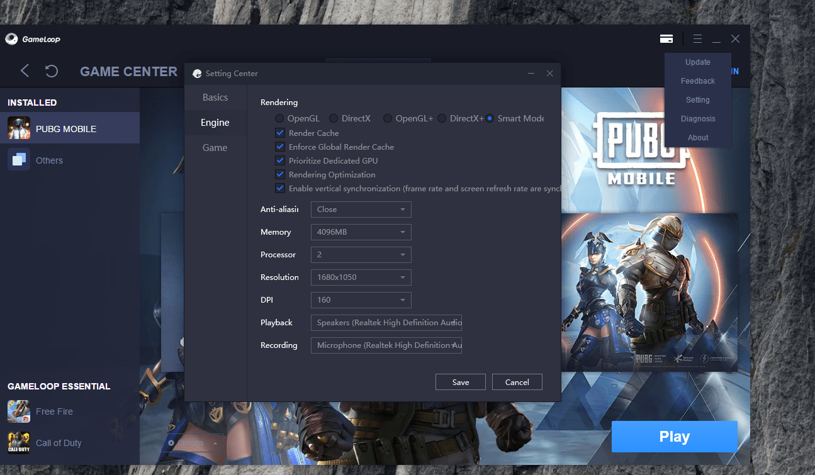
Task: Minimize the Setting Center dialog
Action: 531,74
